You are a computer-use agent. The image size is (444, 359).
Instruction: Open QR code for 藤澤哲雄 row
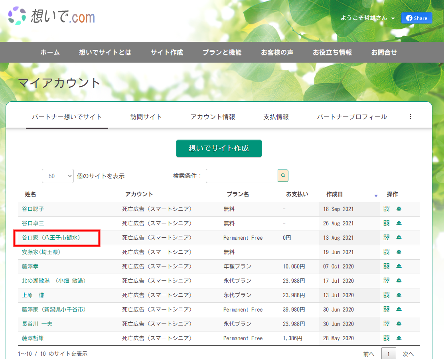[x=386, y=338]
